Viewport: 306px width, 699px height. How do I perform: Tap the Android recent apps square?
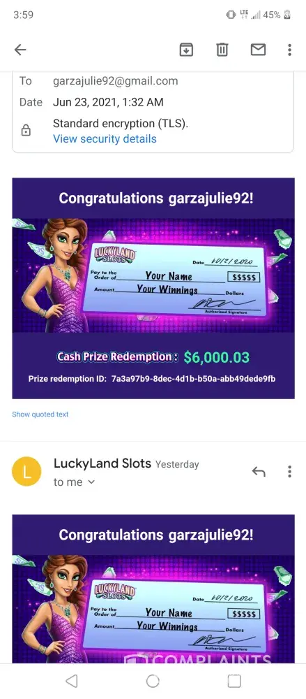click(x=234, y=681)
